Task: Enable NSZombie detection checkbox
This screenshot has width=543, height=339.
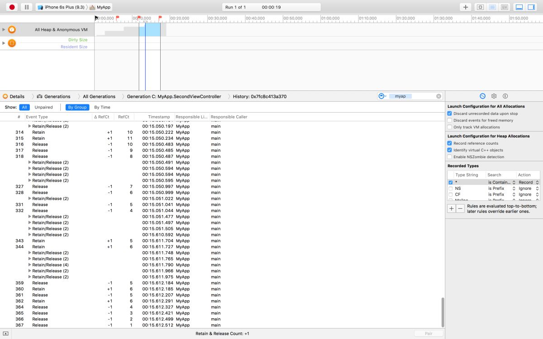Action: coord(449,157)
